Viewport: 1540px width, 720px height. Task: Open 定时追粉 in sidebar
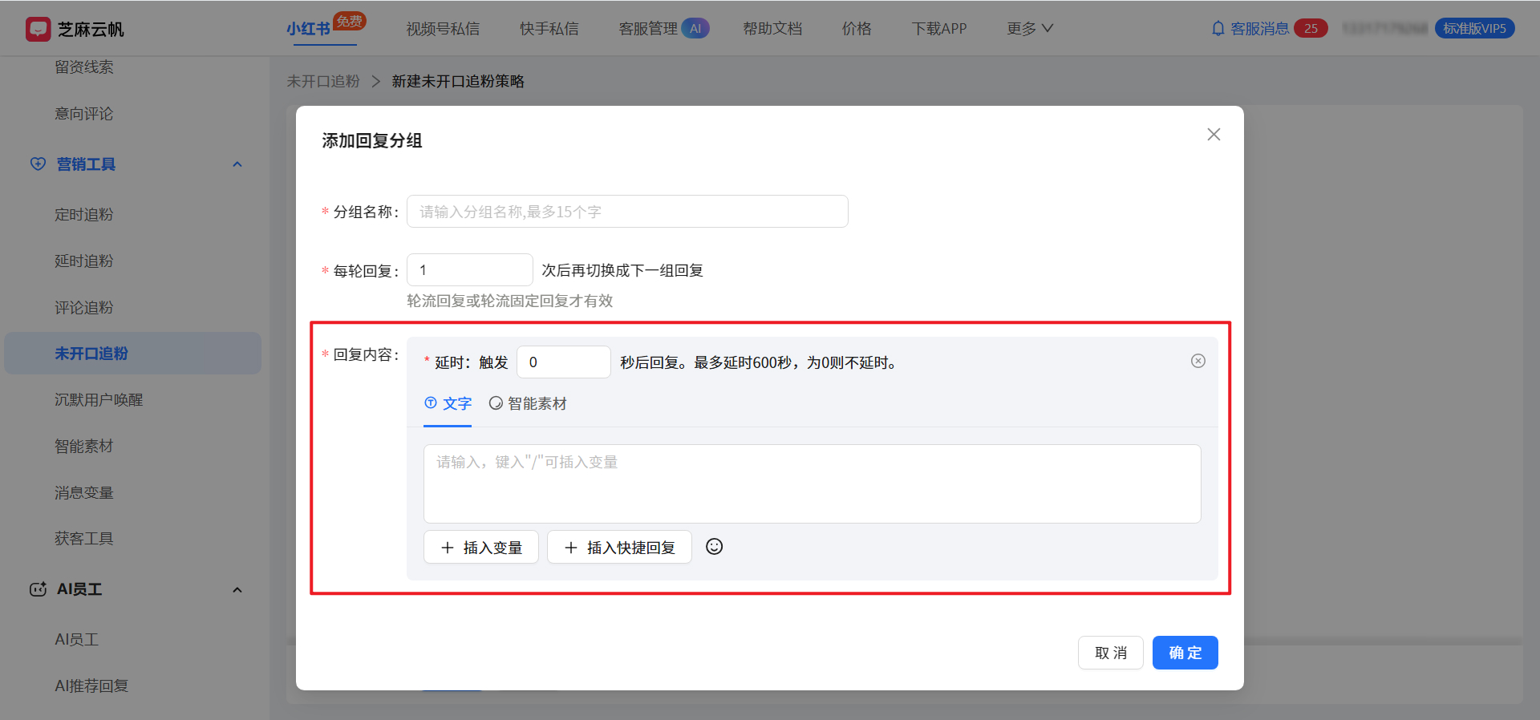click(x=84, y=215)
